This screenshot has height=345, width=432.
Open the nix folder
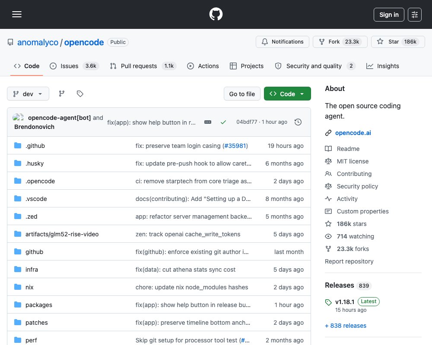tap(29, 287)
